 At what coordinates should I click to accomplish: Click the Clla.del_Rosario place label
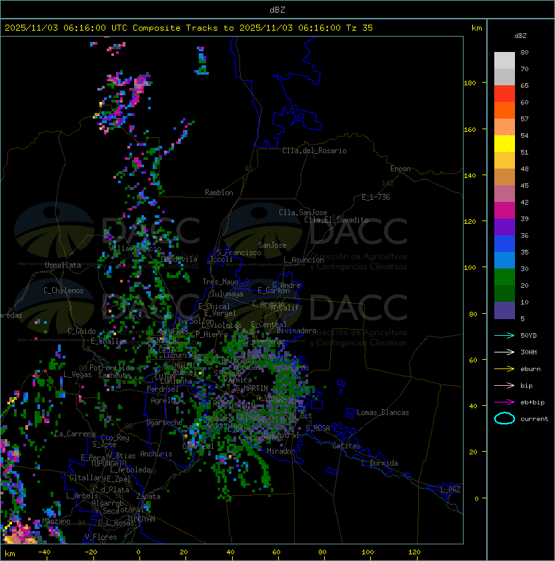click(314, 151)
